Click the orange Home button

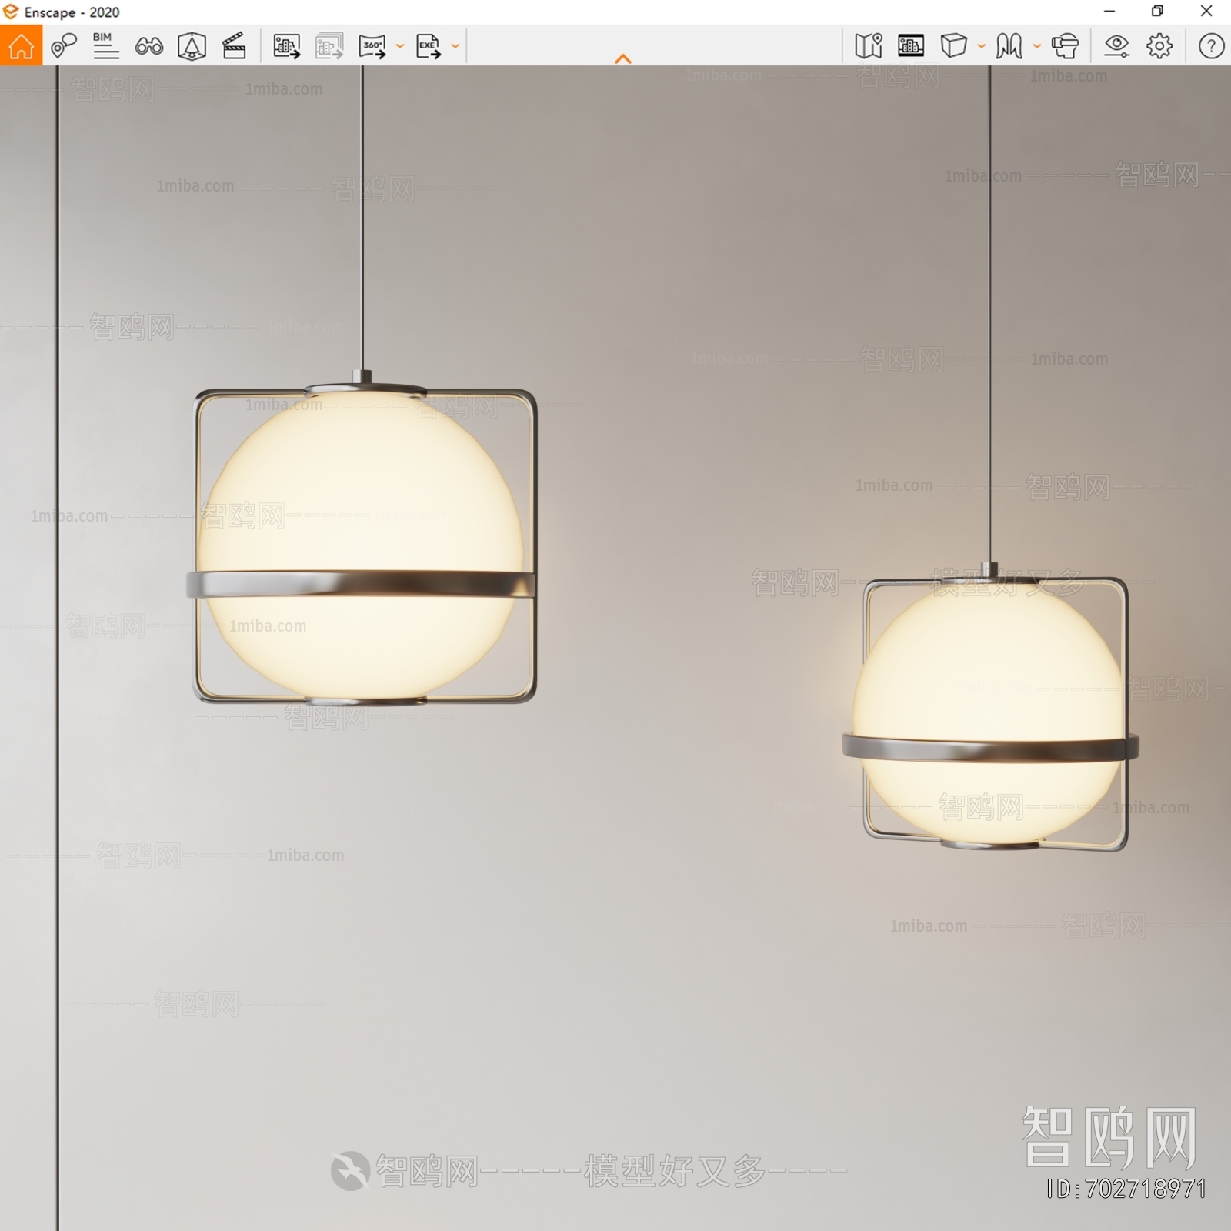click(21, 45)
